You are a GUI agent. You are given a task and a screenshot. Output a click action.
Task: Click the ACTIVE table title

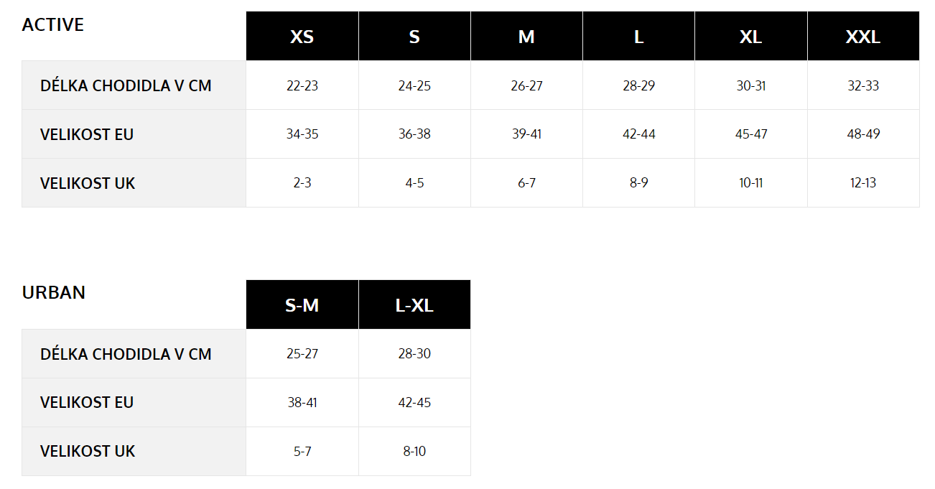point(53,24)
